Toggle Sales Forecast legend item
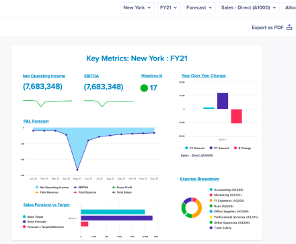 coord(34,222)
